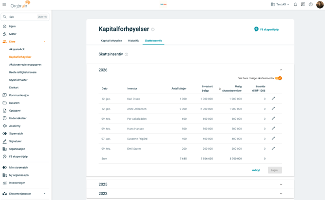Click the notifications bell icon

[x=295, y=4]
